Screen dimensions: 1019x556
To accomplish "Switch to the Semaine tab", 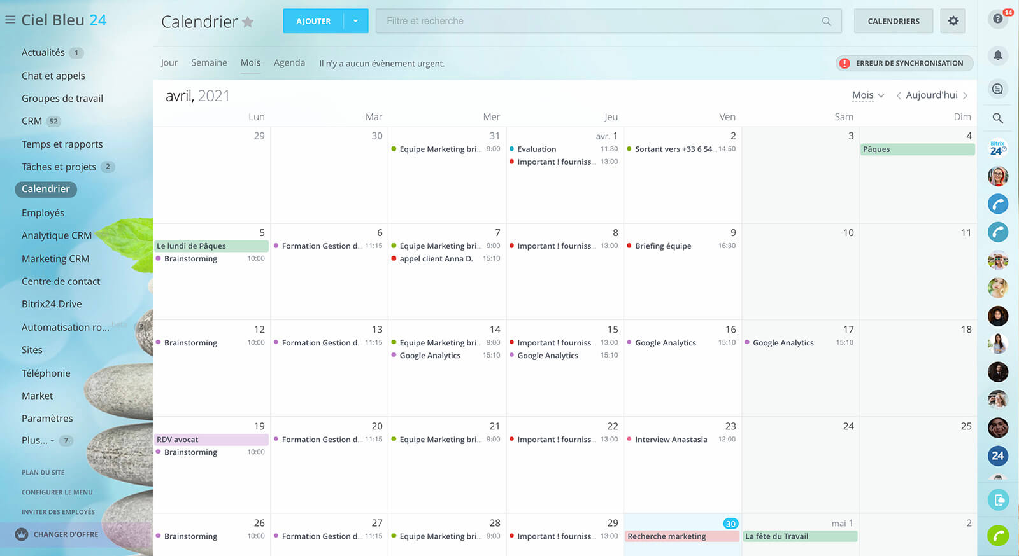I will (209, 63).
